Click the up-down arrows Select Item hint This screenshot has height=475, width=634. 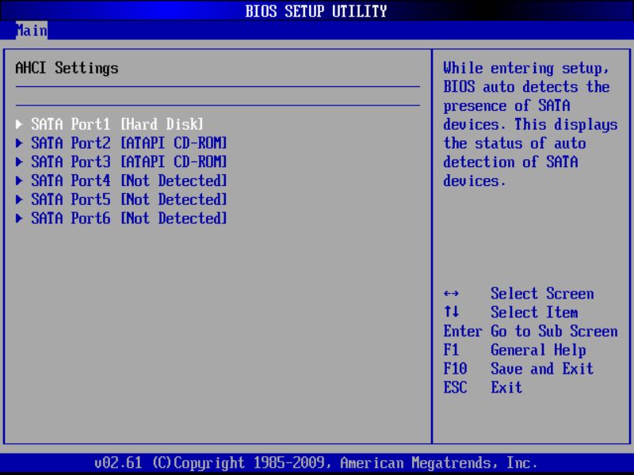[x=451, y=312]
